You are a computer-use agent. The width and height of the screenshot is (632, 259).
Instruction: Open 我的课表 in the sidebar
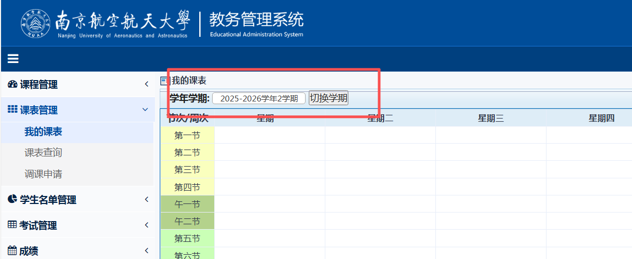click(x=43, y=131)
